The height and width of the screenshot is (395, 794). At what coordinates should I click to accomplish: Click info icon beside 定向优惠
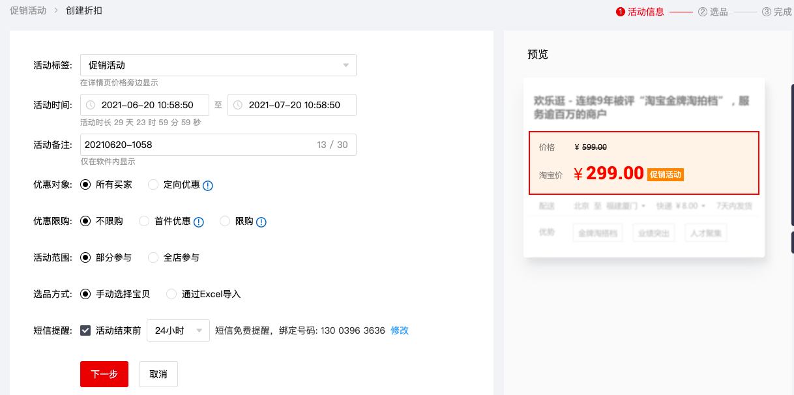pyautogui.click(x=208, y=185)
